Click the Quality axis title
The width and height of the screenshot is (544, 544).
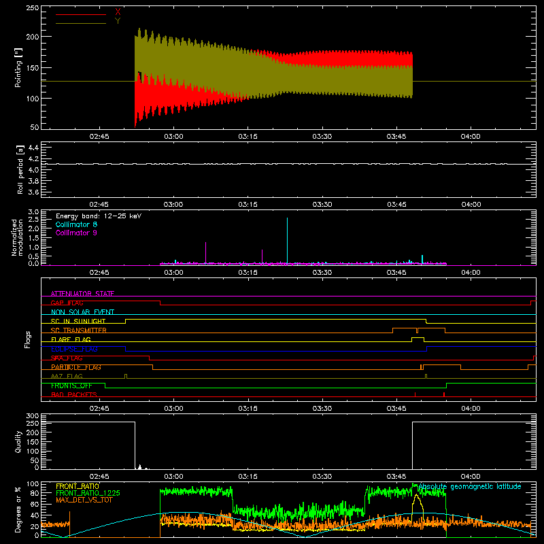click(18, 441)
